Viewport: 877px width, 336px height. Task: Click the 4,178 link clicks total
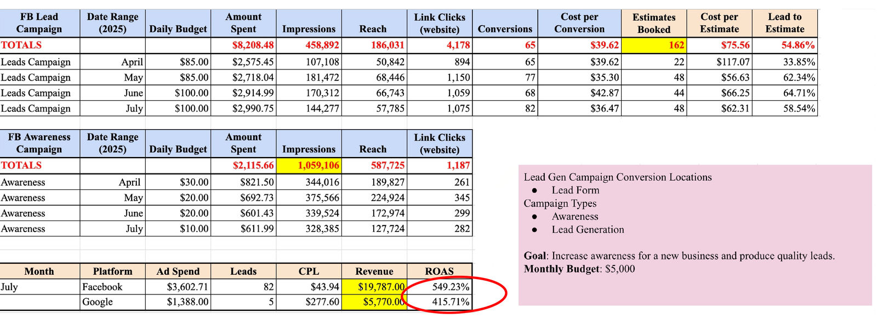coord(439,45)
